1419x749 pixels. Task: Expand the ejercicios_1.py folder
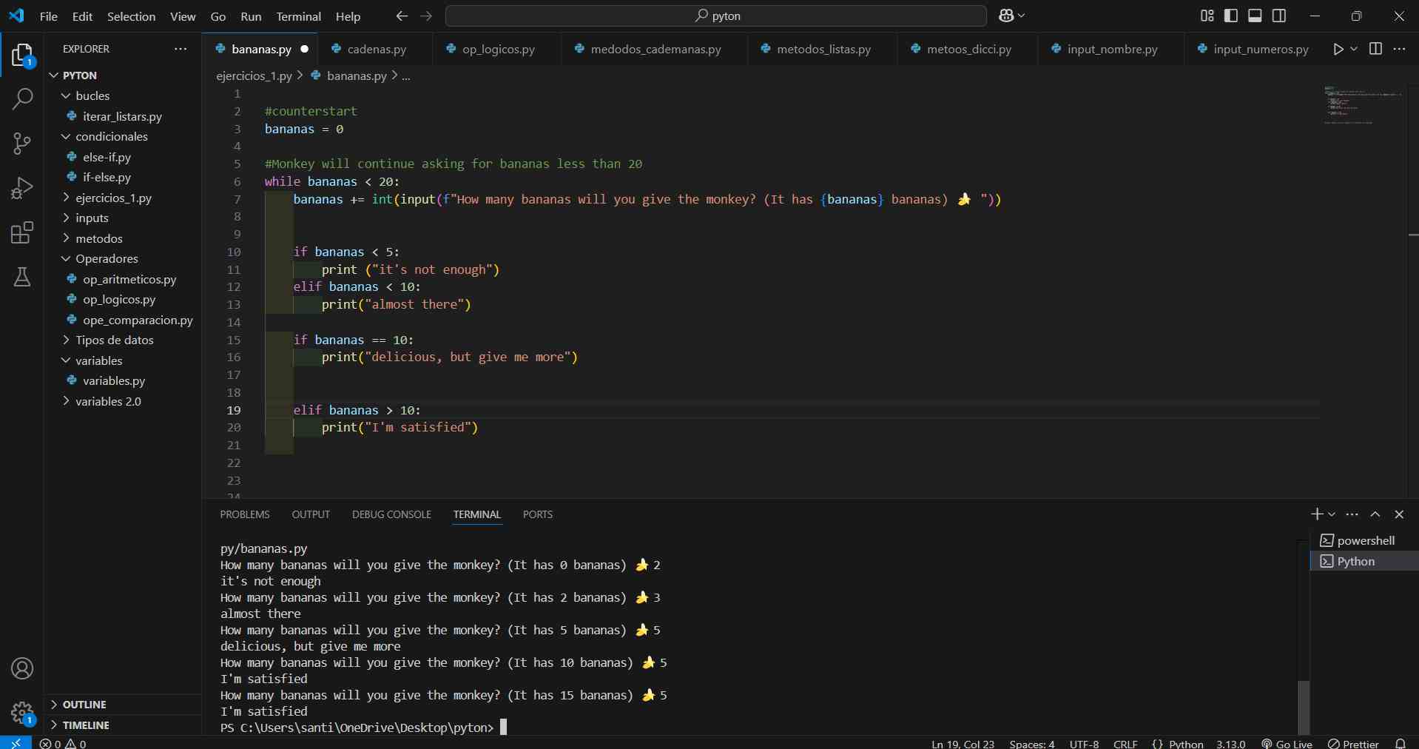[123, 198]
